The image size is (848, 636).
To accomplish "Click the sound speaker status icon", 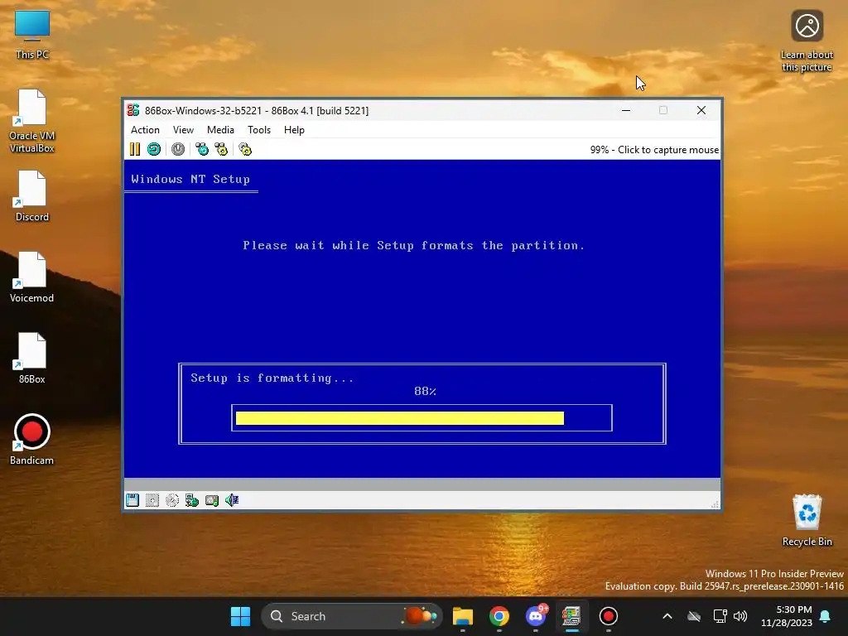I will click(232, 500).
